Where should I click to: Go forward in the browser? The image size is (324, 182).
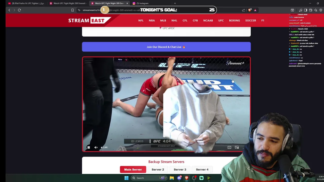click(14, 10)
